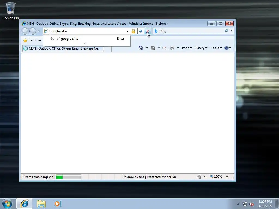This screenshot has height=209, width=279.
Task: Click the Home toolbar icon
Action: click(141, 48)
